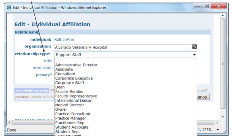Click the zoom magnifier icon in status bar

(200, 130)
